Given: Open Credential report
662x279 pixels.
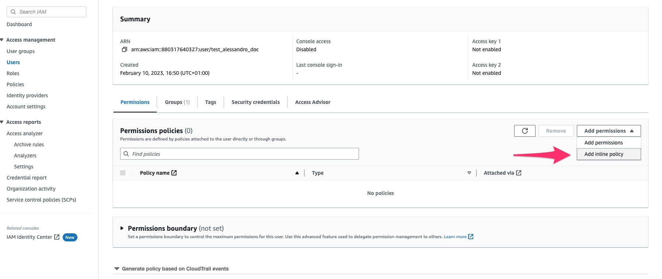Looking at the screenshot, I should [27, 178].
